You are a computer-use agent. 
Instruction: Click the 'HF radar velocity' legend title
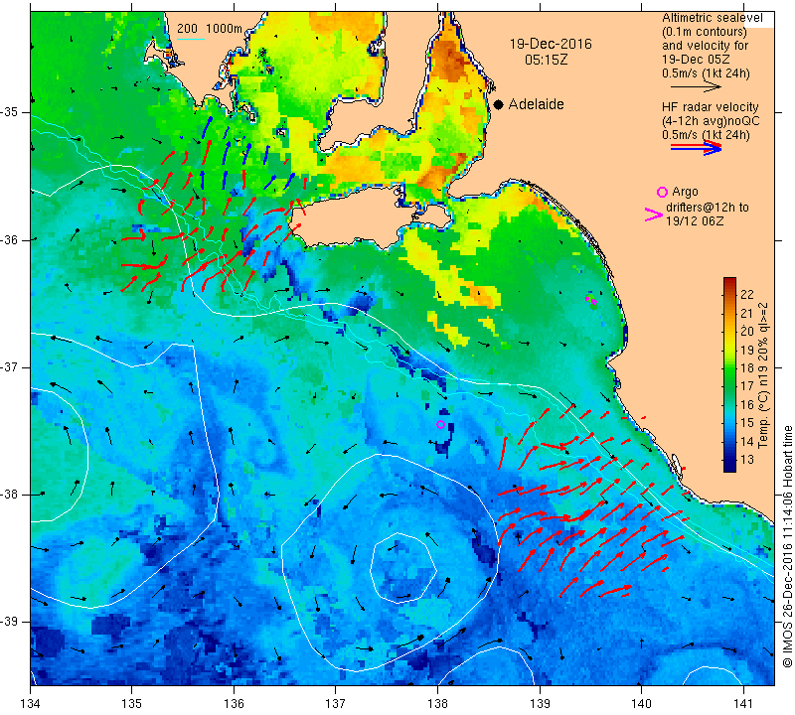[x=711, y=107]
